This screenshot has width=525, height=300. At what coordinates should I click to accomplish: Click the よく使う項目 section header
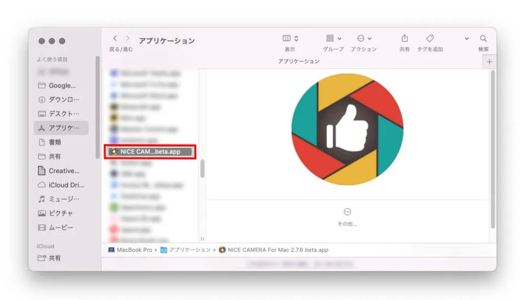pos(52,59)
